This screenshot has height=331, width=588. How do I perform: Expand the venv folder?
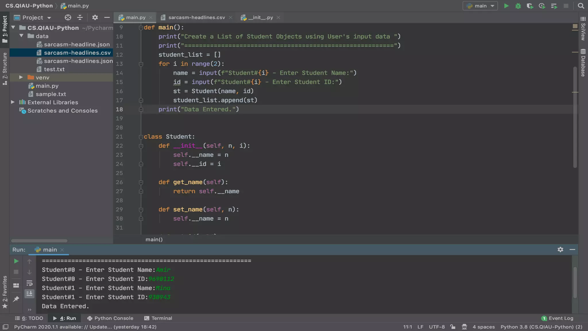[21, 77]
